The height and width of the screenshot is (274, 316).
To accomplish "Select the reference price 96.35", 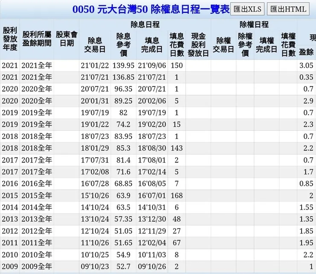I will tap(123, 89).
